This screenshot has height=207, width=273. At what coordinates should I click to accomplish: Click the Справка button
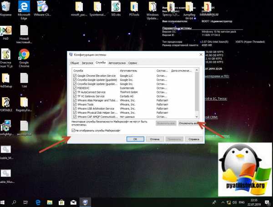click(194, 139)
